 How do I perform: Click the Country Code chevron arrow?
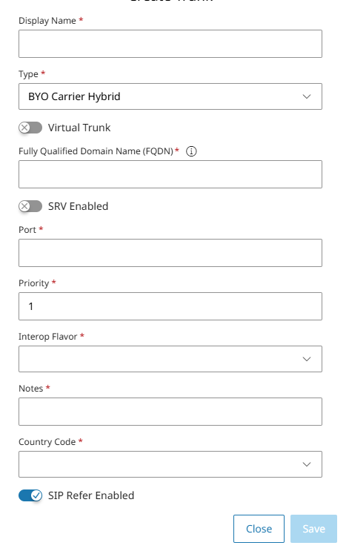click(307, 464)
